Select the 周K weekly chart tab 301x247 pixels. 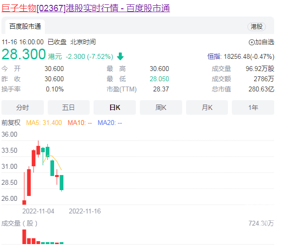coord(161,107)
